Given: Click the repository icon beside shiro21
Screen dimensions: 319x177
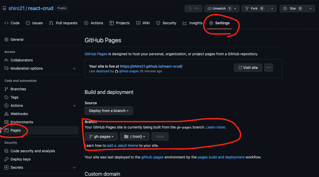Looking at the screenshot, I should (x=4, y=8).
